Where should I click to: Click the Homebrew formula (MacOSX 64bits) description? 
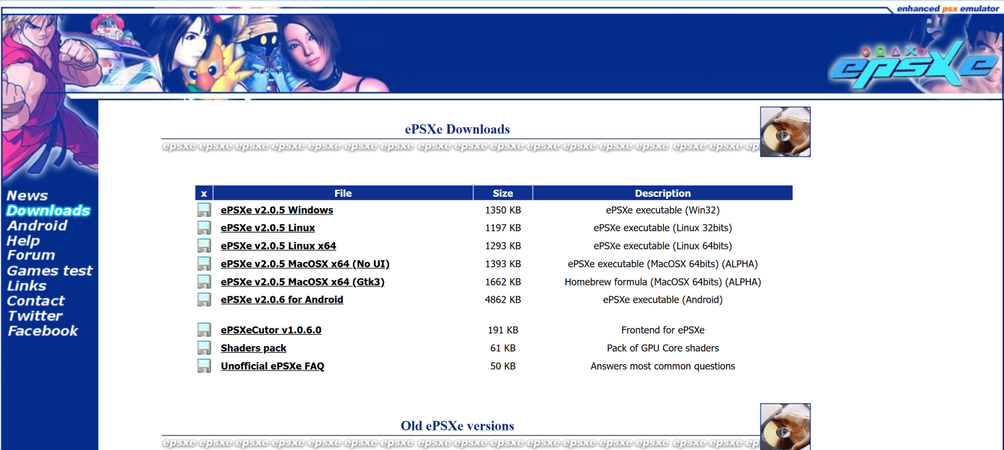[x=663, y=282]
